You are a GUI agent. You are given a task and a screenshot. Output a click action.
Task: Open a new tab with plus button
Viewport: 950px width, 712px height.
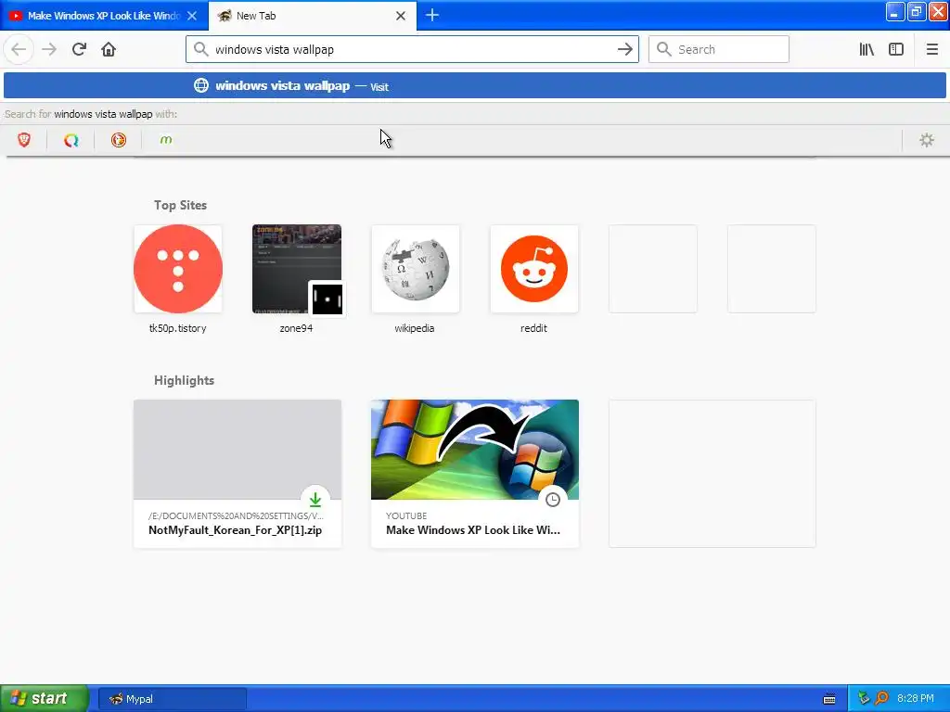[x=432, y=15]
